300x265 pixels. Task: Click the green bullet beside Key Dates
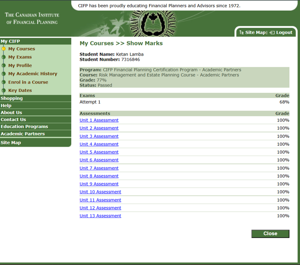4,90
